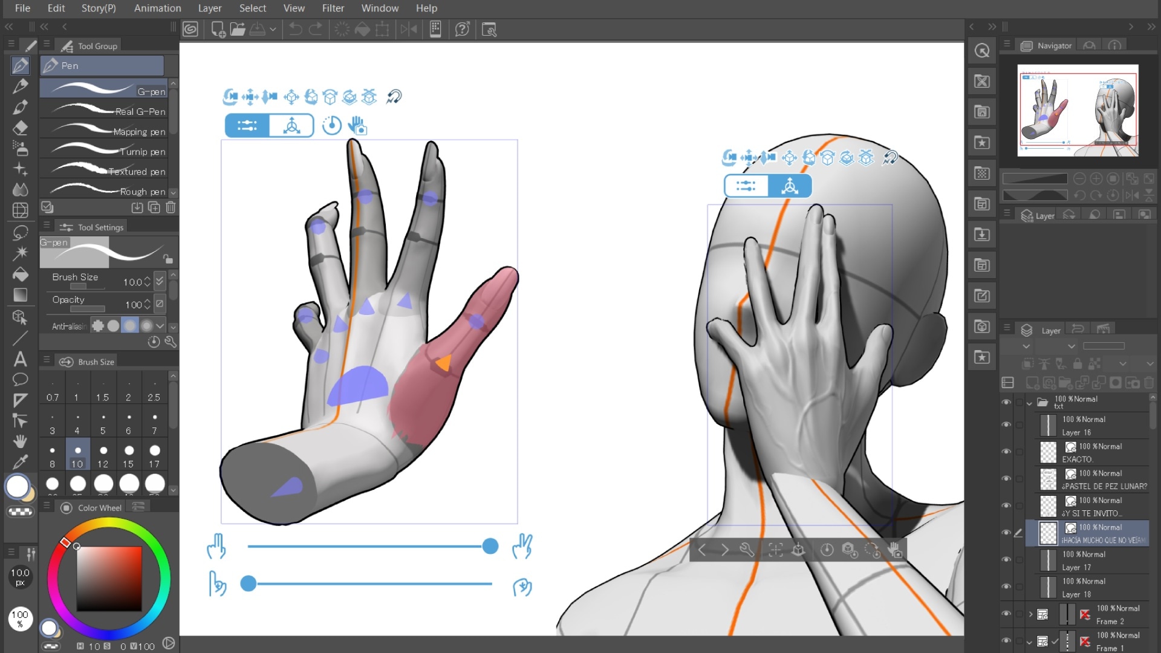The width and height of the screenshot is (1161, 653).
Task: Create a new canvas with the New icon
Action: (218, 29)
